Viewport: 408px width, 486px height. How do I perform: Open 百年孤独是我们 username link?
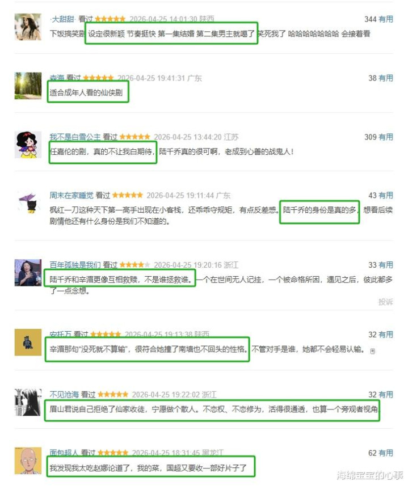point(75,265)
